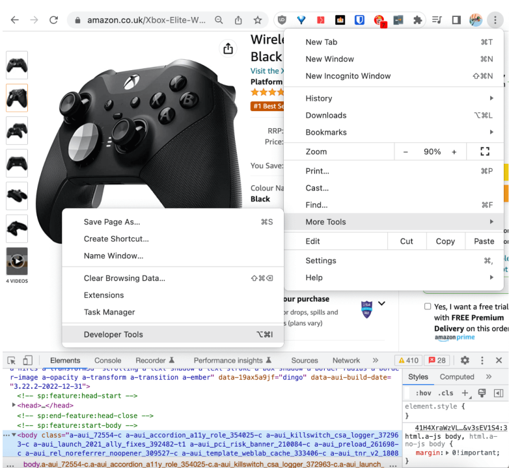Open the shield extension icon

pos(282,20)
